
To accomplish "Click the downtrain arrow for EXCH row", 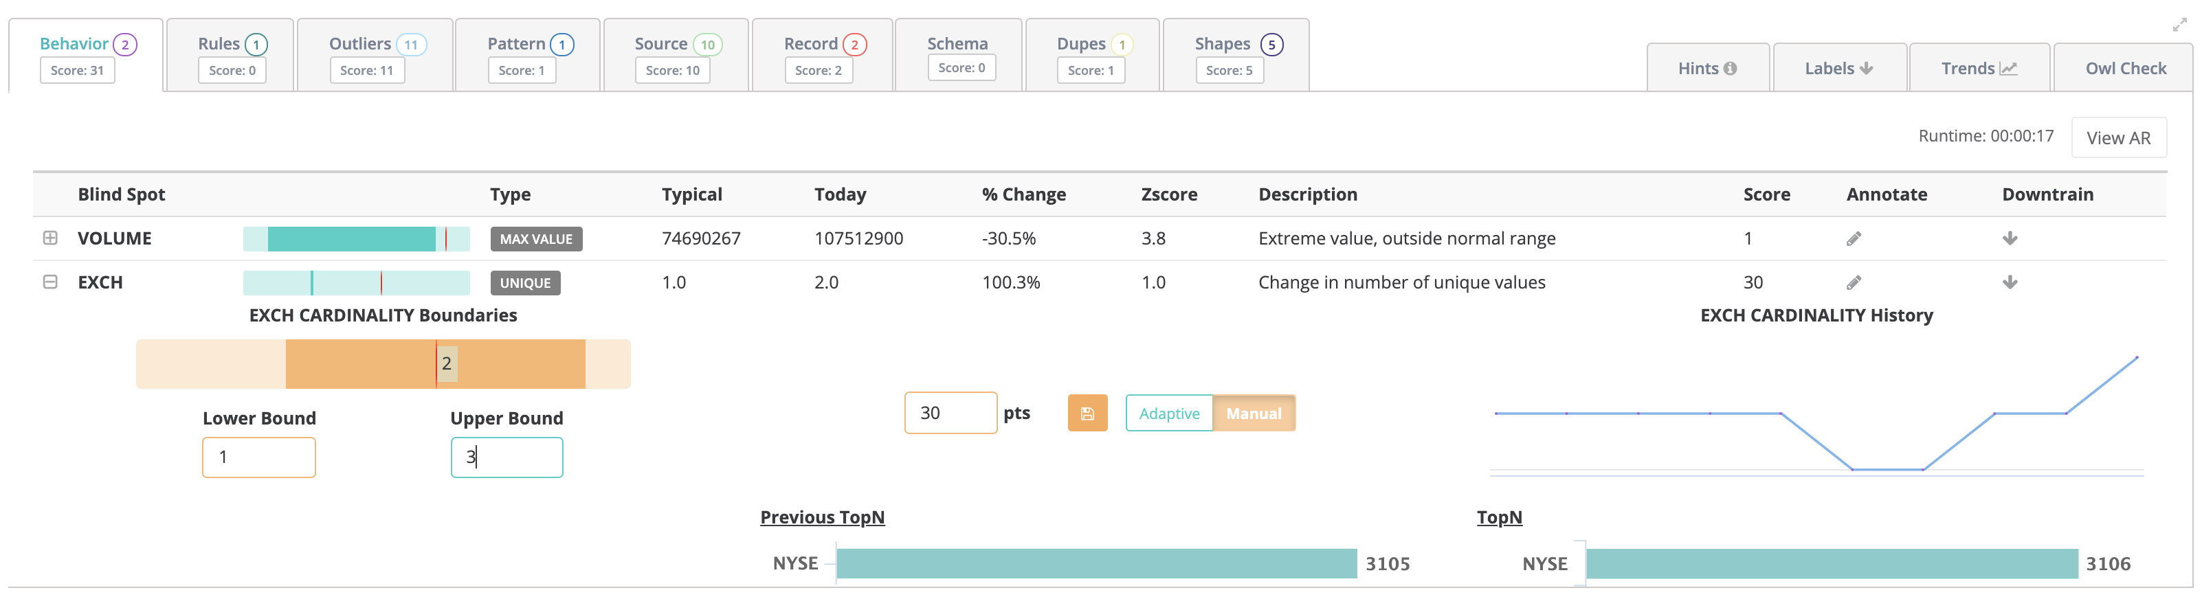I will (x=2010, y=283).
